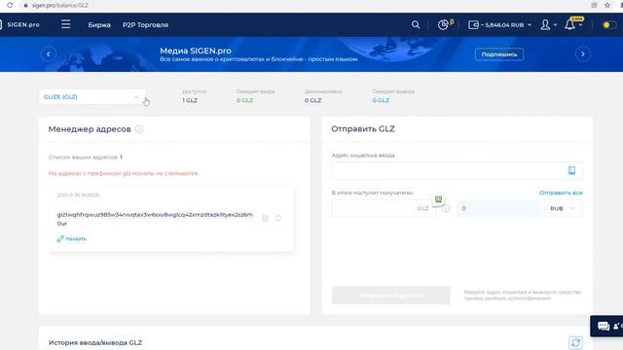
Task: Click the pending deposit 0 GLZ value
Action: tap(244, 100)
